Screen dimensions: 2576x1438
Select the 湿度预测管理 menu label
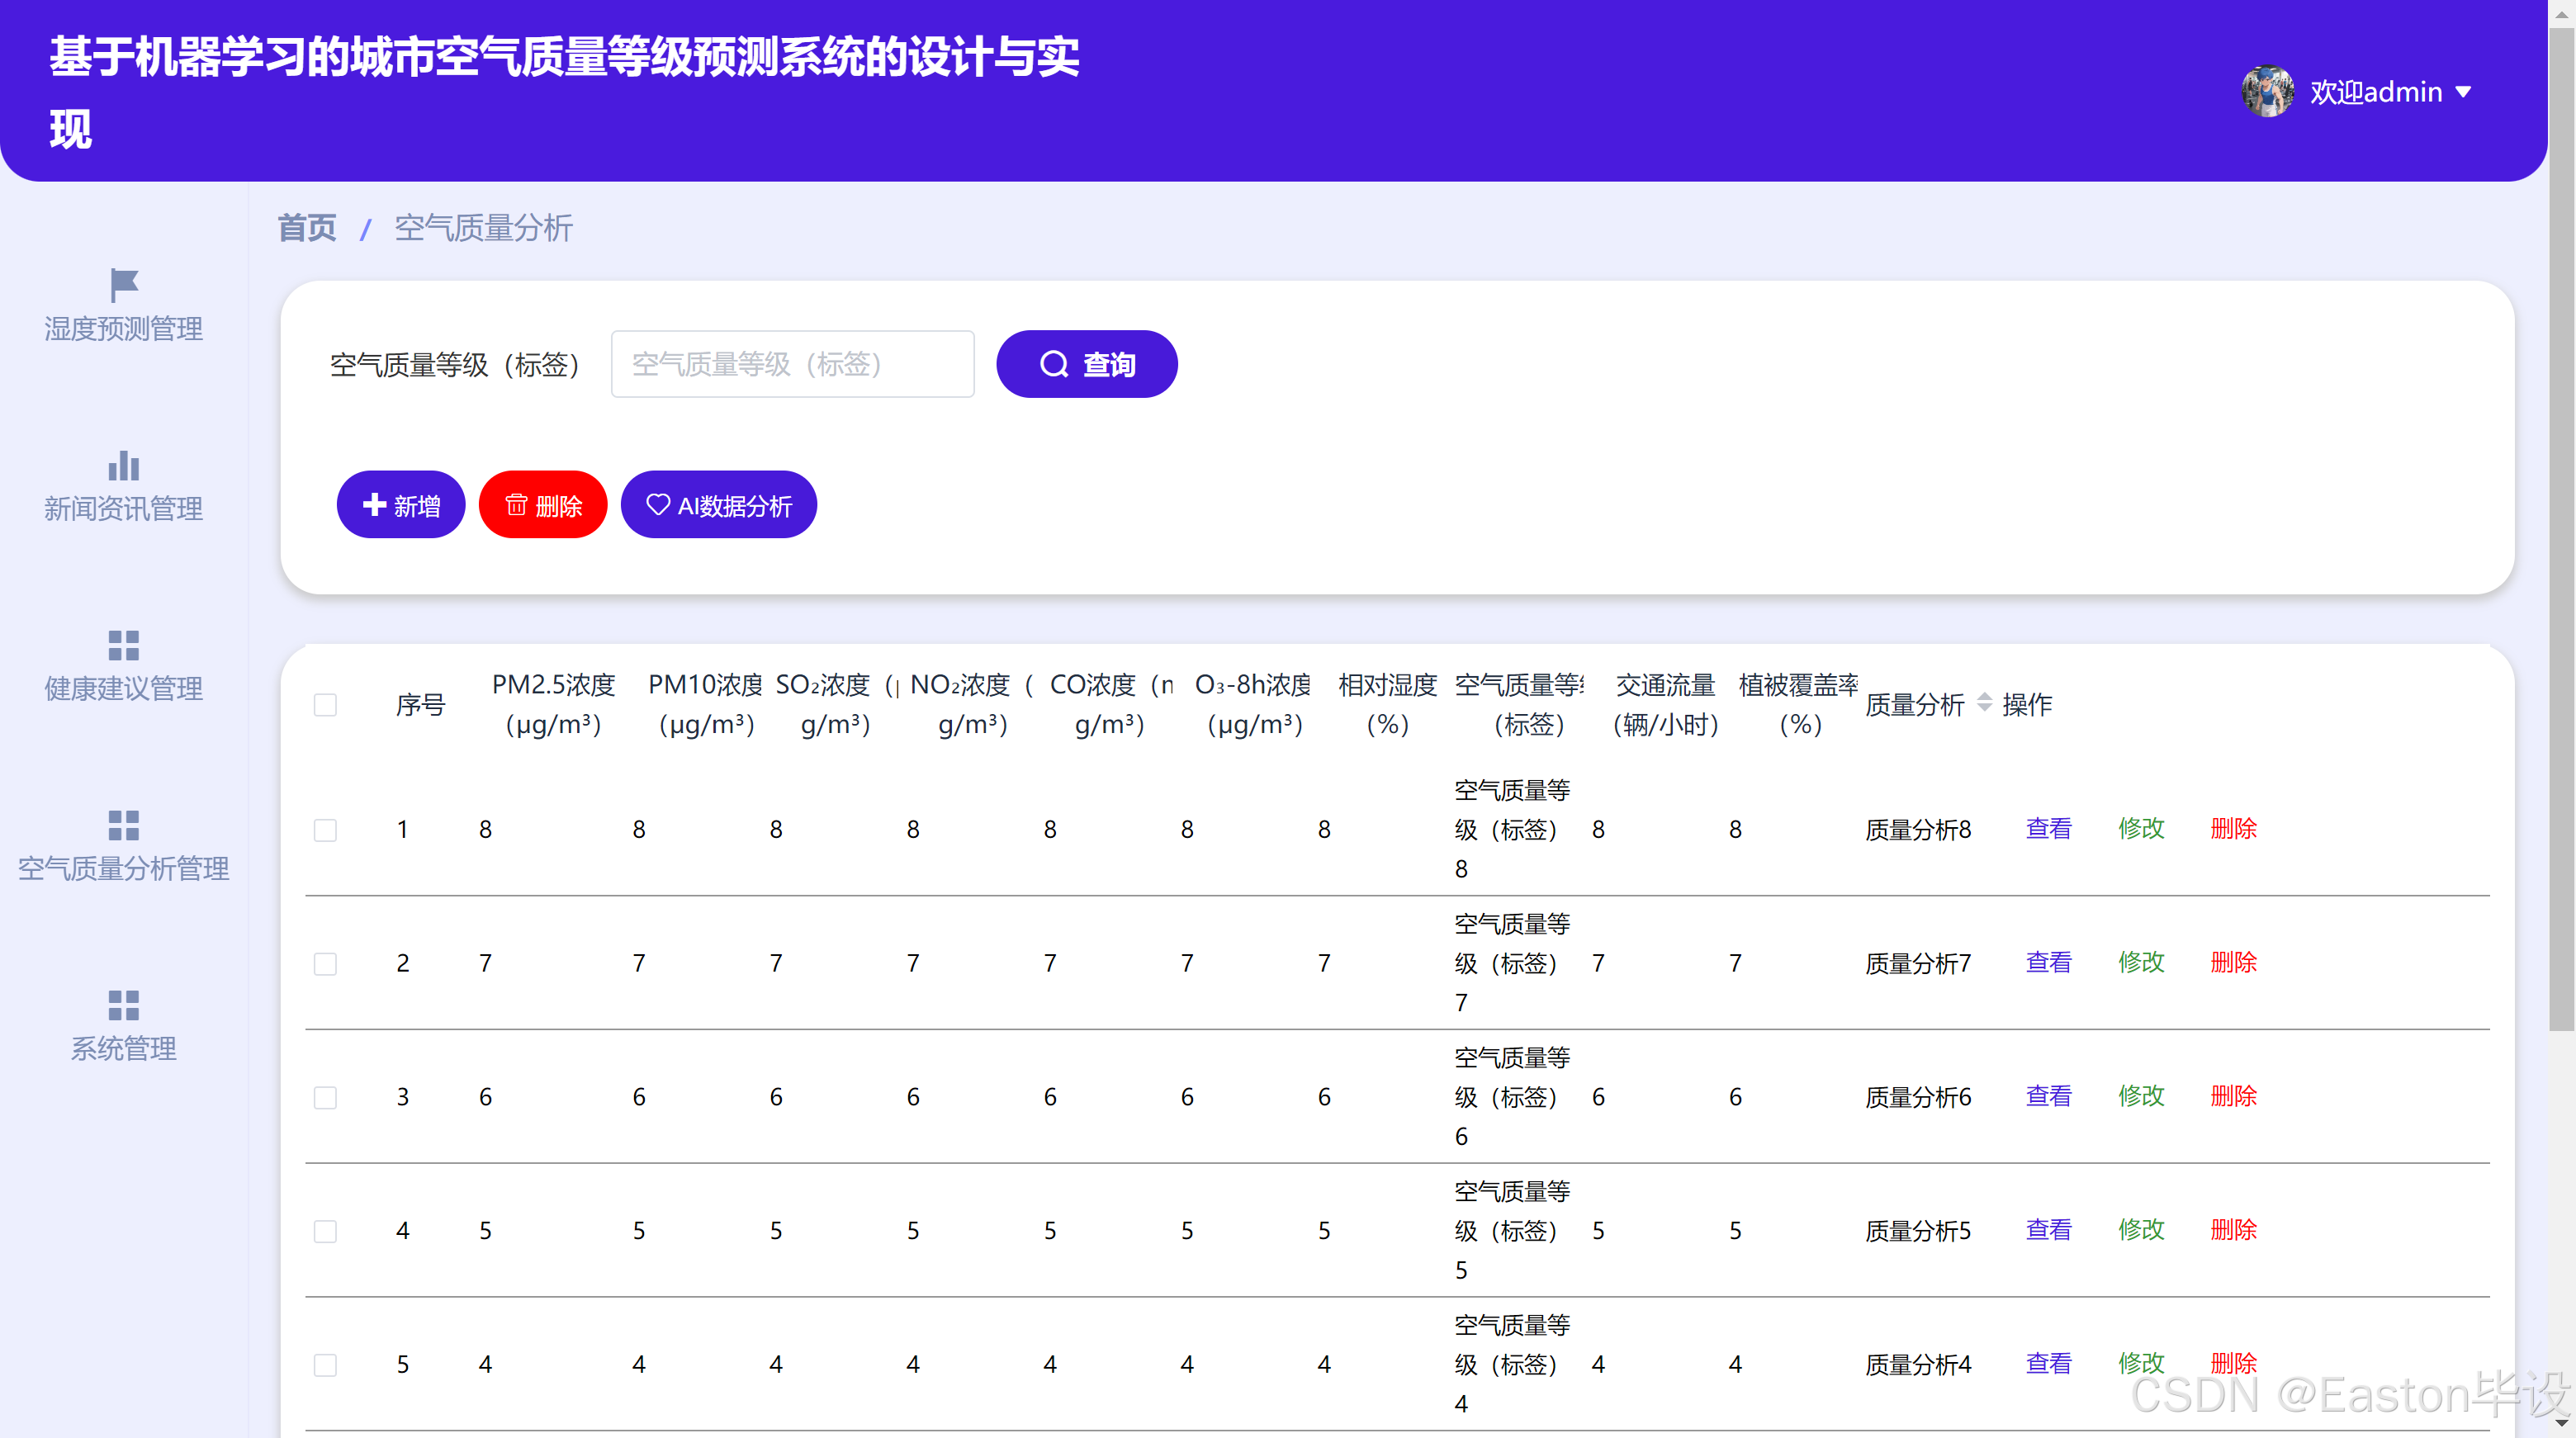(x=123, y=329)
